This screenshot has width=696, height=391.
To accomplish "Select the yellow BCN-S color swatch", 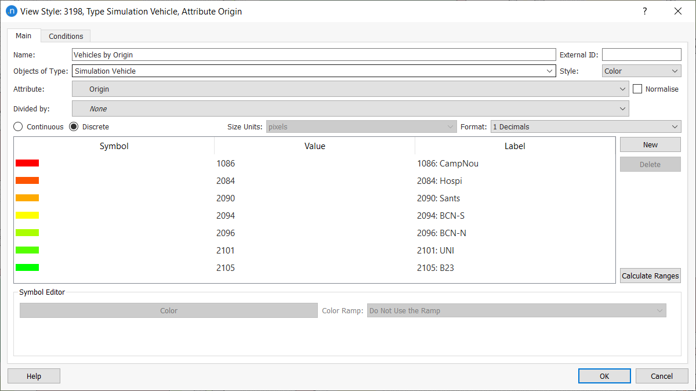I will [x=27, y=216].
